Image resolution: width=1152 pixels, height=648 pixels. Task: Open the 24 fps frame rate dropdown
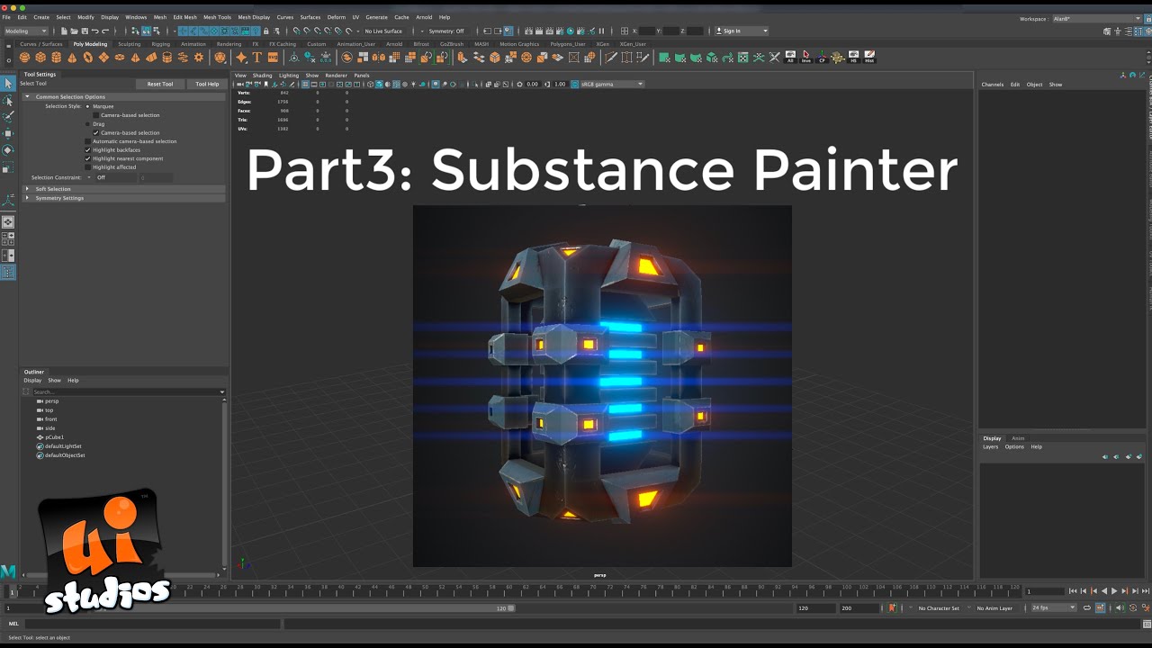click(1053, 608)
